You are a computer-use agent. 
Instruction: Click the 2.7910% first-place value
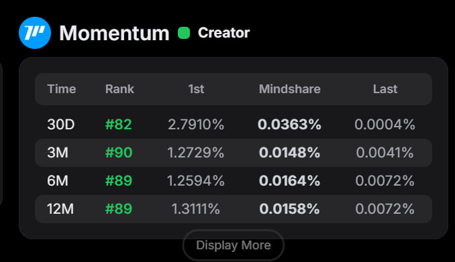click(x=196, y=125)
